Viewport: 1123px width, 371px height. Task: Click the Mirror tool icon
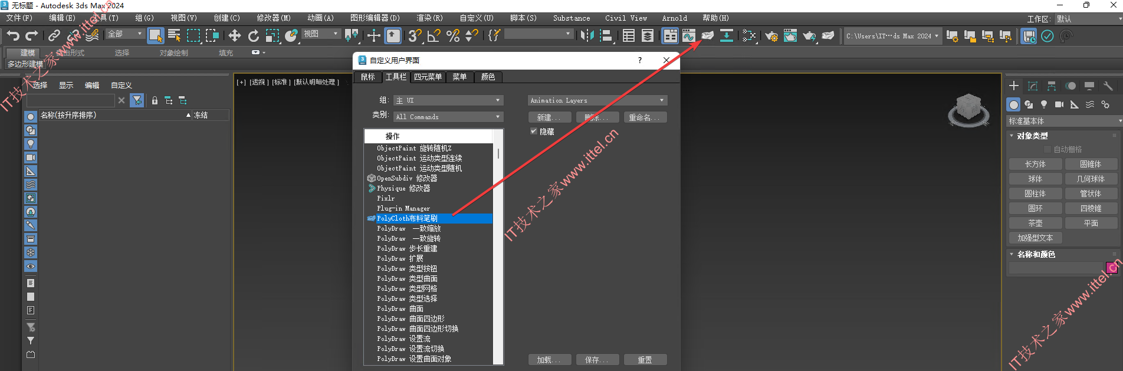pyautogui.click(x=587, y=36)
